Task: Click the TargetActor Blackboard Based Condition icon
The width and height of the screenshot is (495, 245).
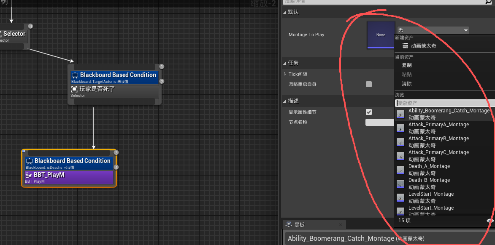Action: [x=75, y=75]
